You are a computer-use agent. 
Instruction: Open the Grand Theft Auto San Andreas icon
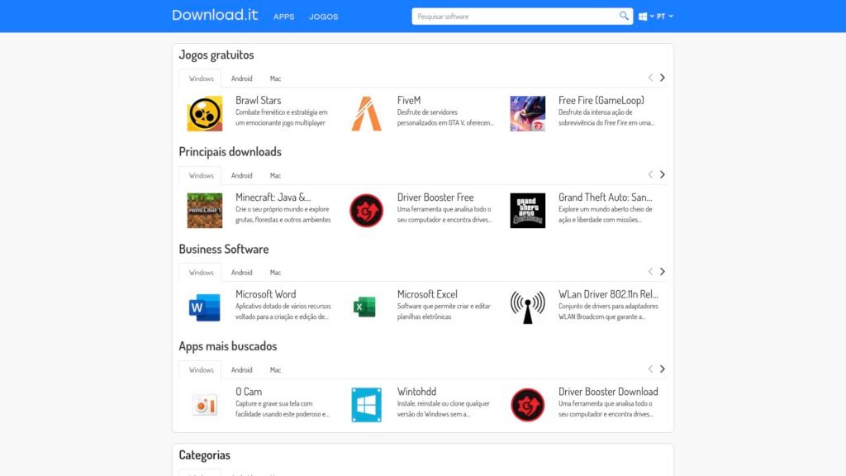coord(528,211)
